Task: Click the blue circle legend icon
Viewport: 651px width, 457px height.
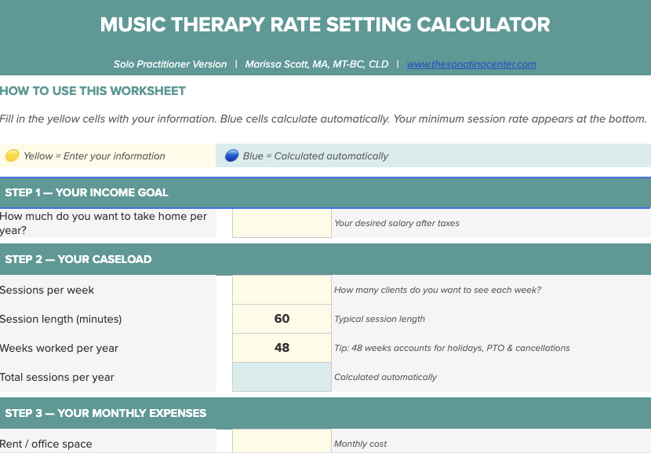Action: pyautogui.click(x=231, y=155)
